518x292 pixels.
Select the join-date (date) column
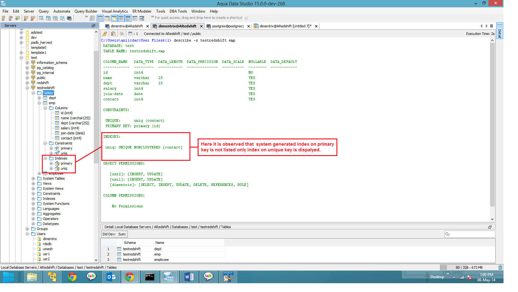(x=73, y=133)
